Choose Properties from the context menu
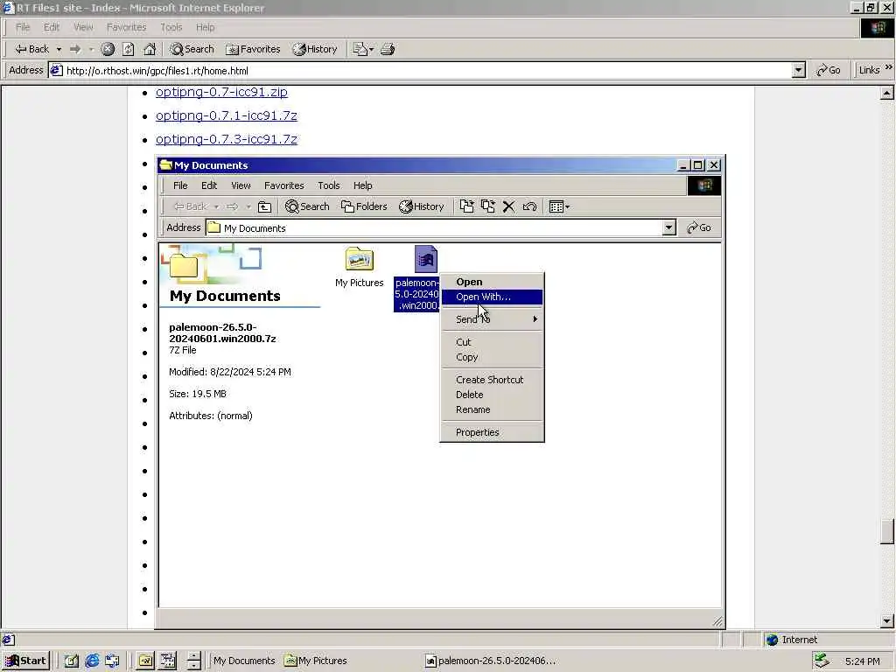 (x=492, y=432)
